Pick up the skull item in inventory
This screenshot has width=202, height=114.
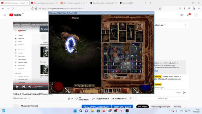132,56
